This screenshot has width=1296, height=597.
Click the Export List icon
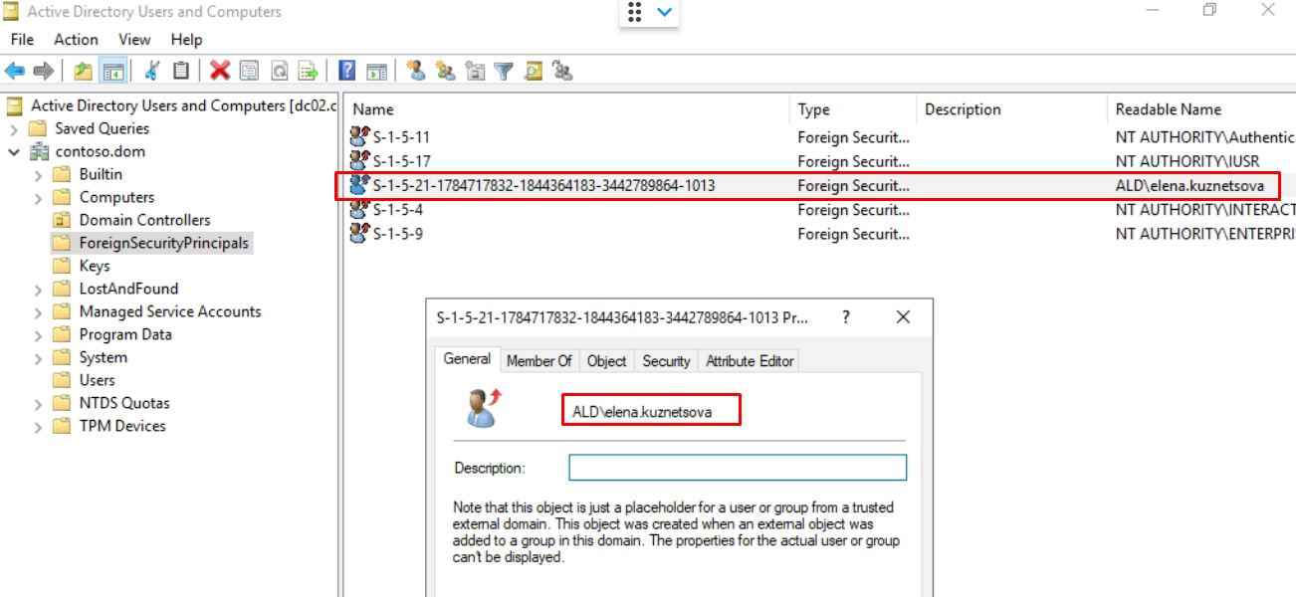[309, 71]
